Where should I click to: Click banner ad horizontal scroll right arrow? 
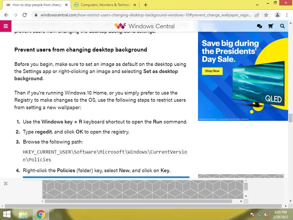pyautogui.click(x=241, y=201)
